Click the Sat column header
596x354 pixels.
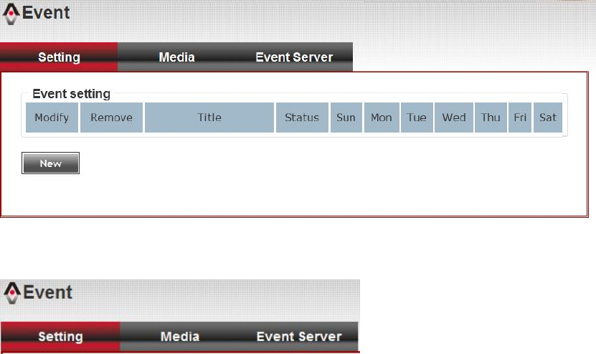[548, 118]
